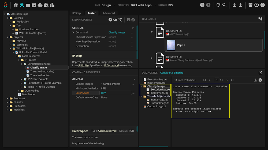
Task: Toggle the switch in Step Properties header
Action: [115, 20]
